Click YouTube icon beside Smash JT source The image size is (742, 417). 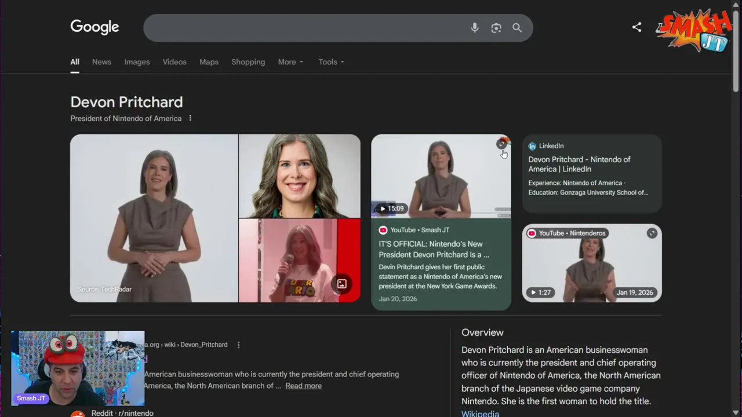[383, 230]
